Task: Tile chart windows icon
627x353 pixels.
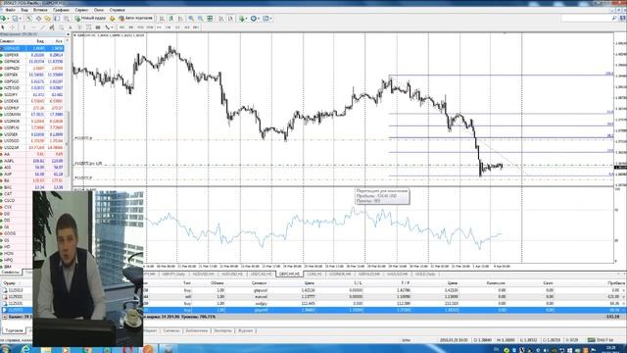Action: 210,19
